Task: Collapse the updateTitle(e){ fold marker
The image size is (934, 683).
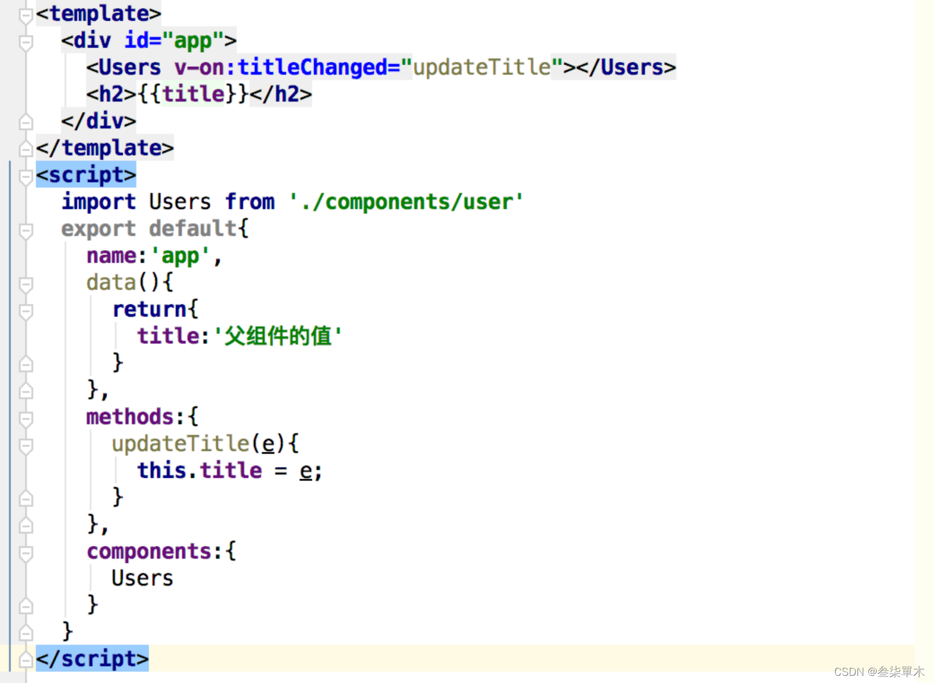Action: [x=26, y=446]
